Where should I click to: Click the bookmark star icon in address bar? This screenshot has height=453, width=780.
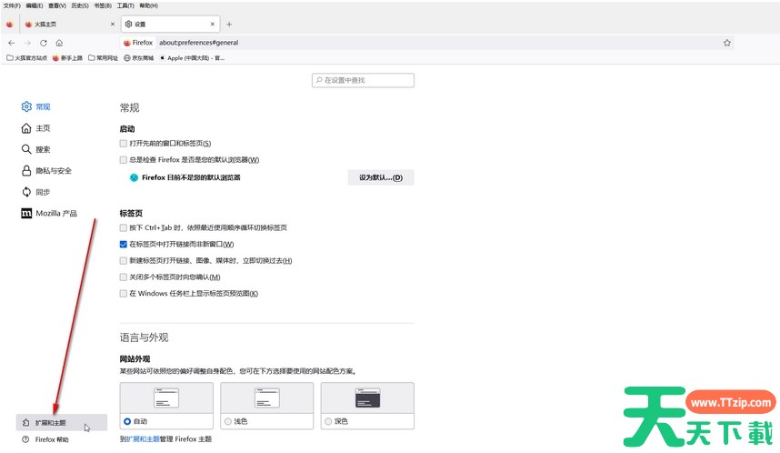point(726,43)
